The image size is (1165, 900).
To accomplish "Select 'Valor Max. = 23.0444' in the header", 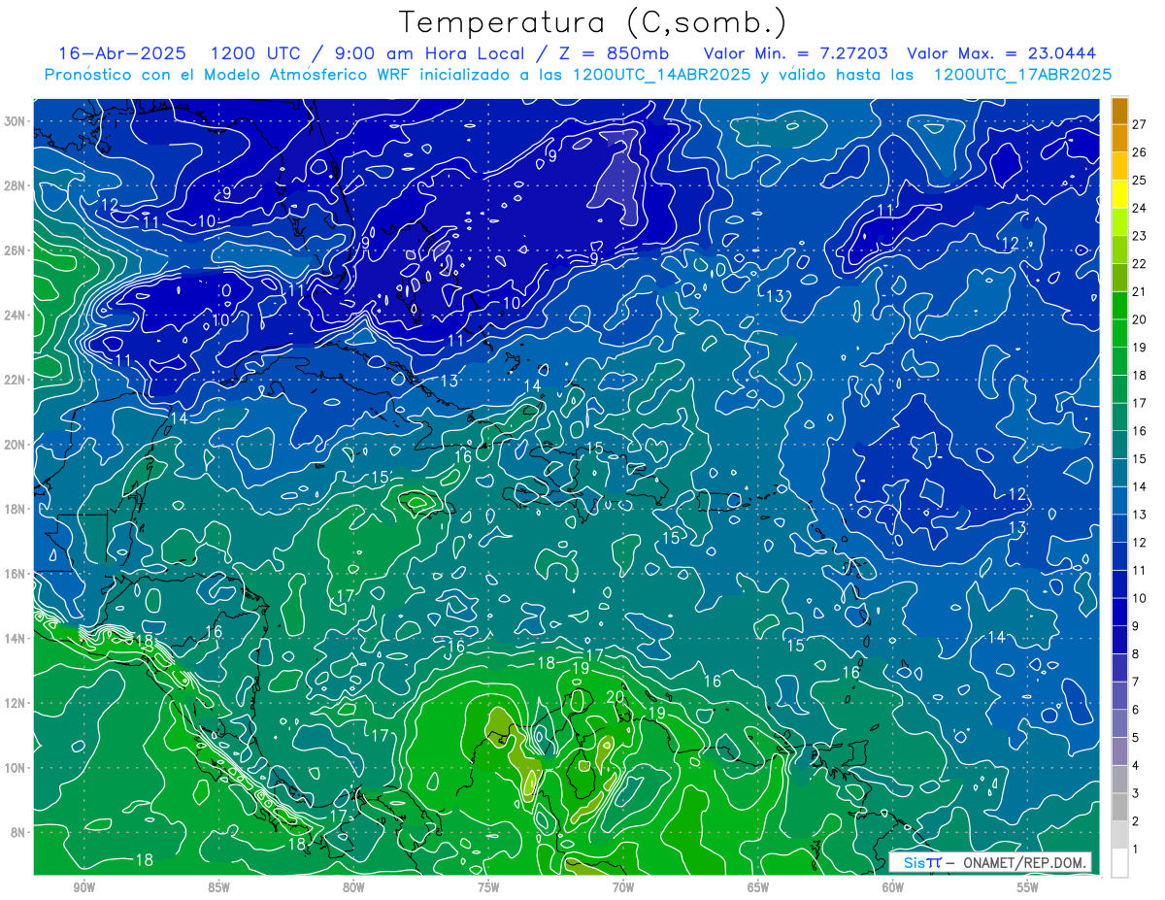I will click(1002, 53).
